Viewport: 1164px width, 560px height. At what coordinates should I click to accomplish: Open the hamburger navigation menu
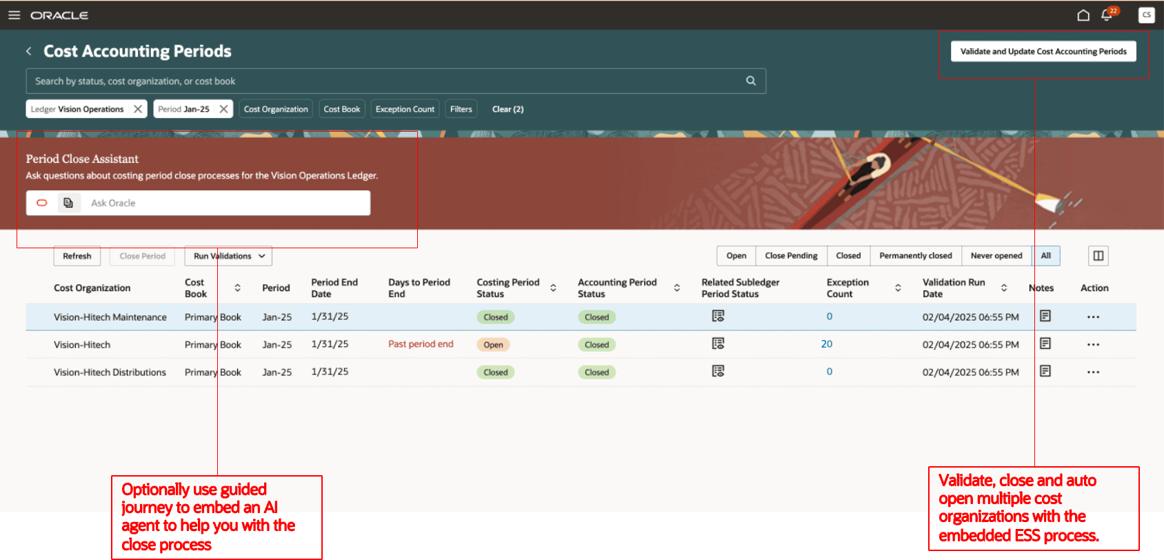click(x=14, y=15)
